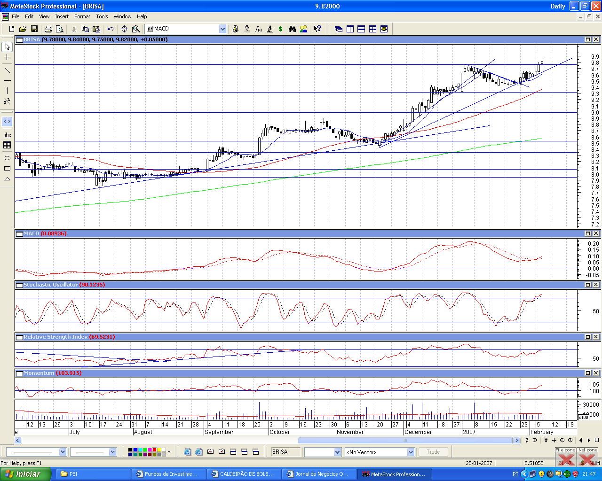This screenshot has width=602, height=481.
Task: Click the BRISA symbol field in bottom toolbar
Action: [x=286, y=452]
